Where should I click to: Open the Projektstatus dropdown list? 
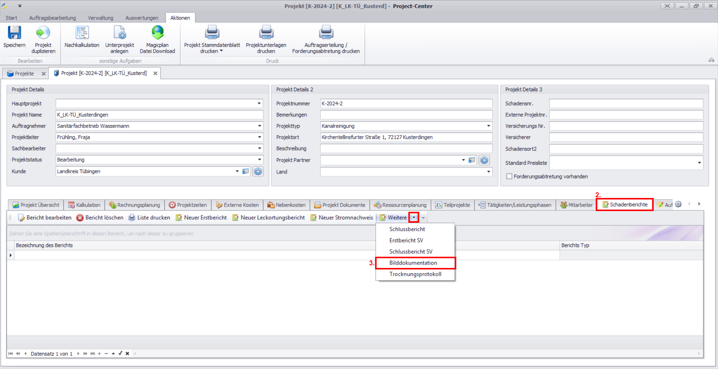point(259,160)
